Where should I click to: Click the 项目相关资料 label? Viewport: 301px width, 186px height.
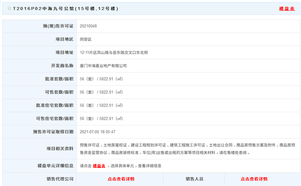tap(60, 149)
